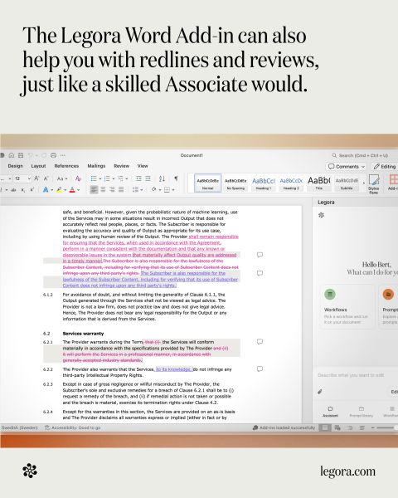Open the Change Case Aa dropdown
The width and height of the screenshot is (398, 498).
tap(62, 178)
